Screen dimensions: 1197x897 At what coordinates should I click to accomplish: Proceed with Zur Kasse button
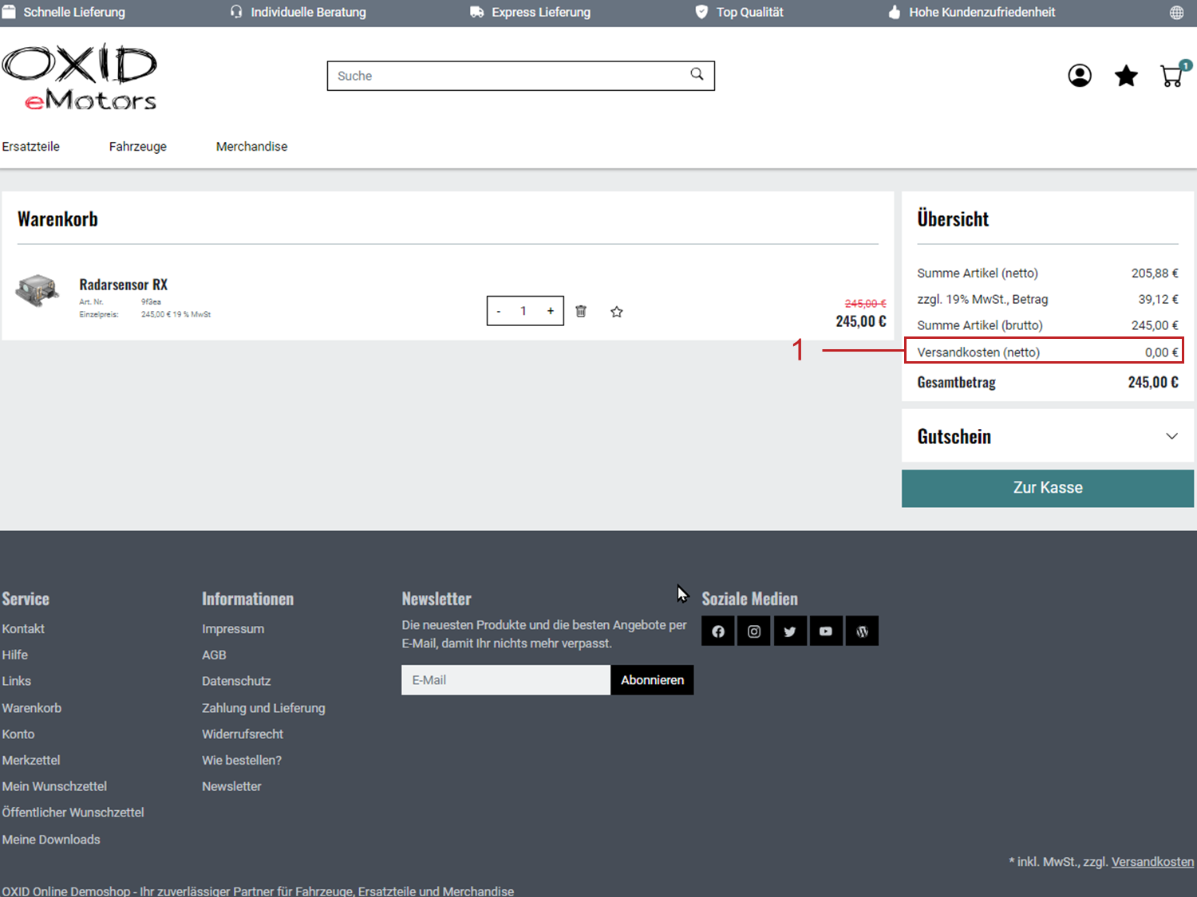(1047, 488)
